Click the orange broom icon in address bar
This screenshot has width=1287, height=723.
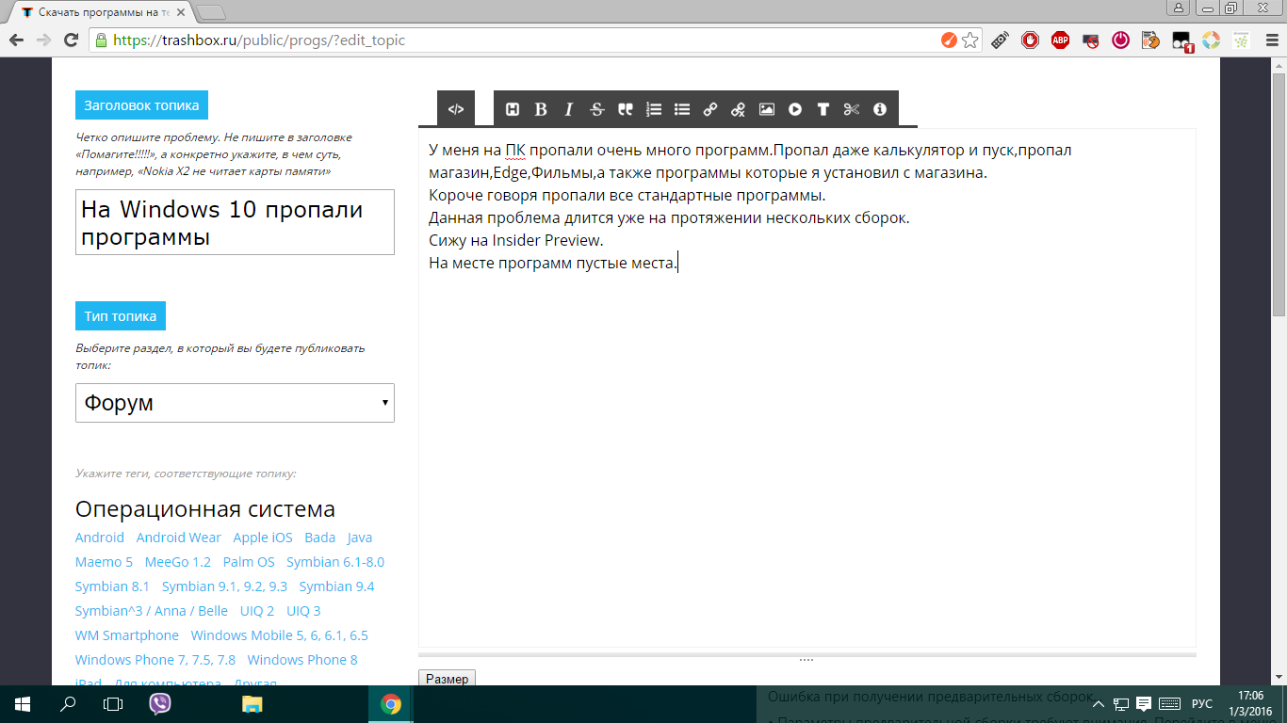click(949, 40)
